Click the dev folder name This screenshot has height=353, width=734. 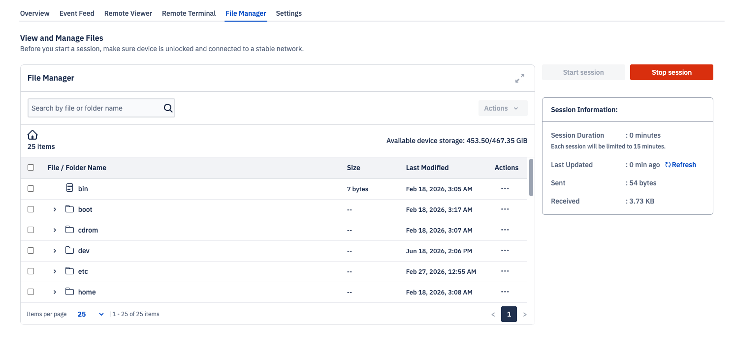[x=84, y=251]
